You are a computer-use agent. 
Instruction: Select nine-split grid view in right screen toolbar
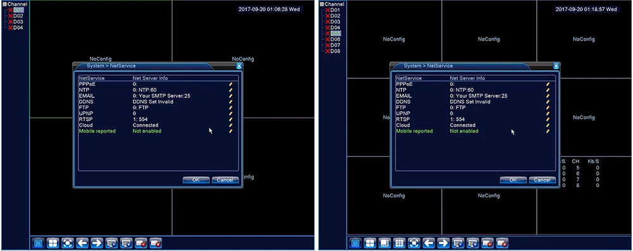coord(399,243)
